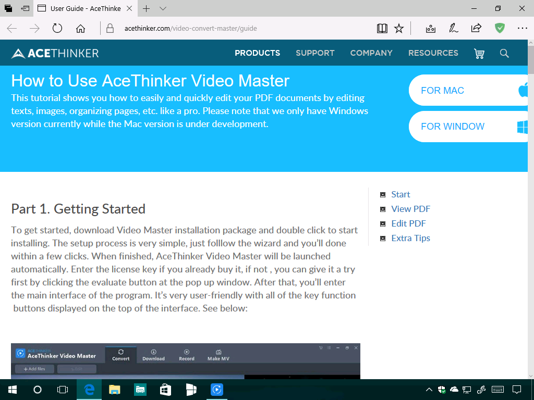Viewport: 534px width, 400px height.
Task: Click the site search magnifier icon
Action: (504, 54)
